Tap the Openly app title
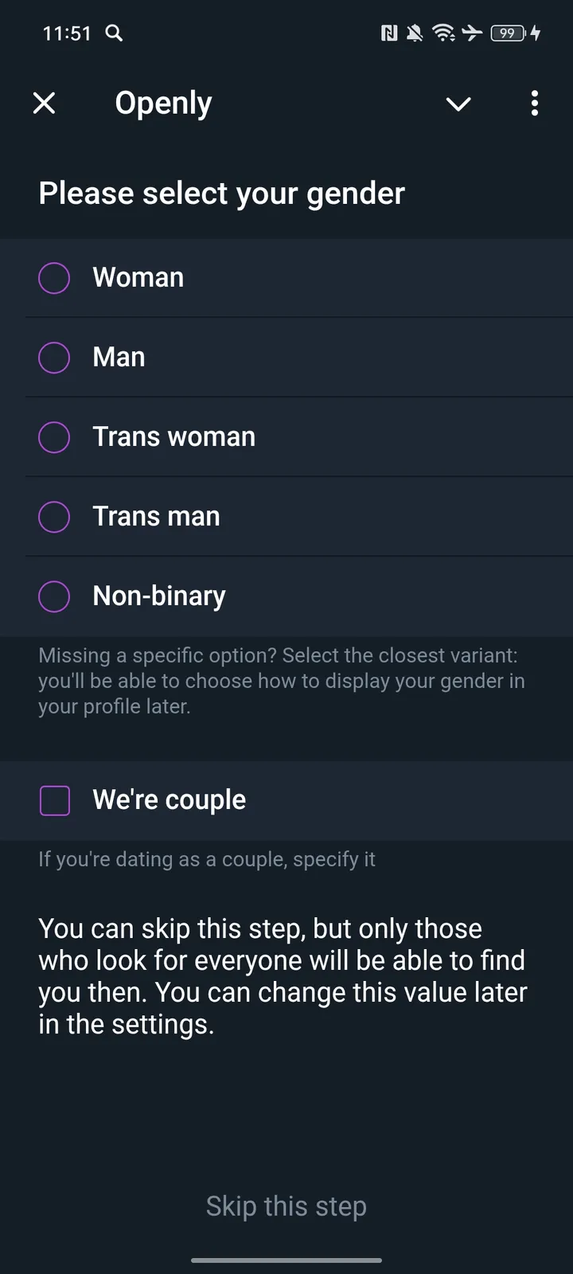 pos(163,104)
